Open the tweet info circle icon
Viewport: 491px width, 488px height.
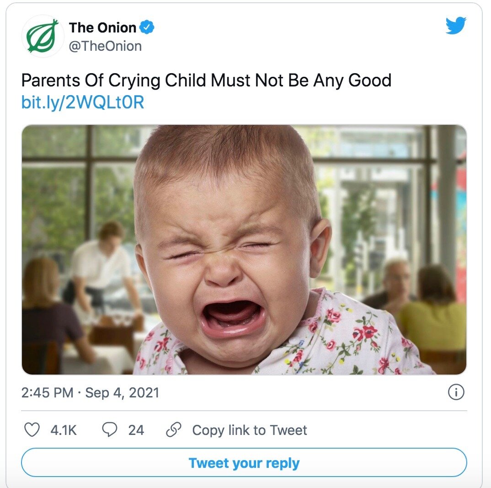pos(456,392)
